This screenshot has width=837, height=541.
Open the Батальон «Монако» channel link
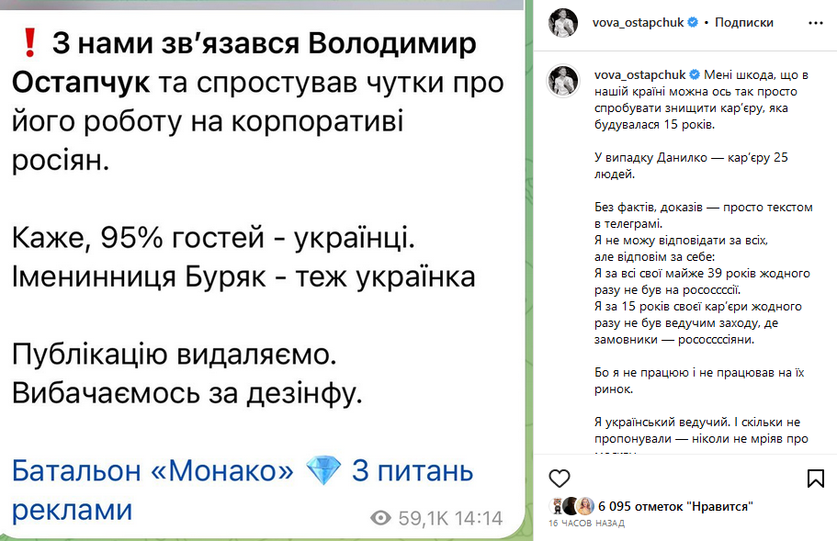coord(153,471)
